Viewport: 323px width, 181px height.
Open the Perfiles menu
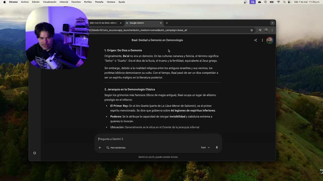pyautogui.click(x=88, y=2)
